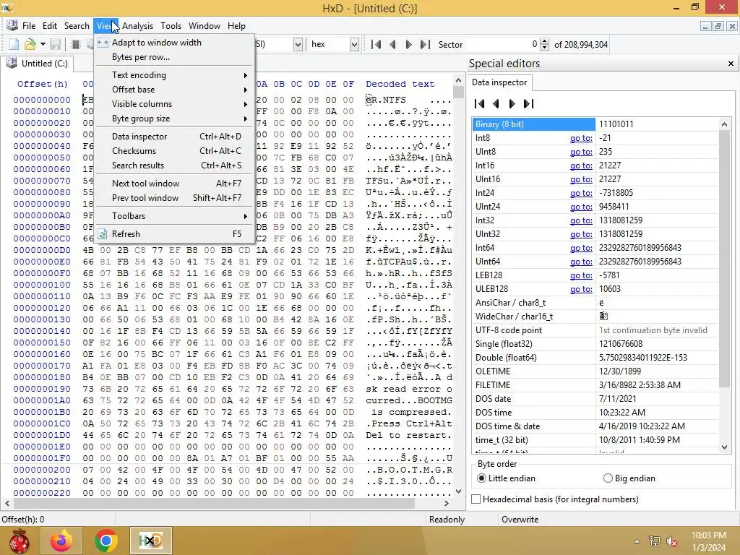Open the File menu
This screenshot has height=555, width=740.
coord(28,26)
